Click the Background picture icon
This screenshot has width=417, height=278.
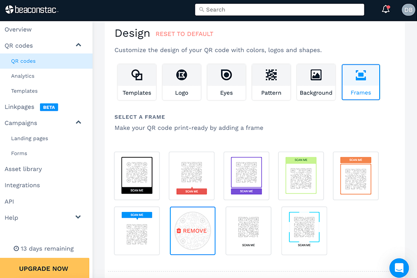[316, 75]
